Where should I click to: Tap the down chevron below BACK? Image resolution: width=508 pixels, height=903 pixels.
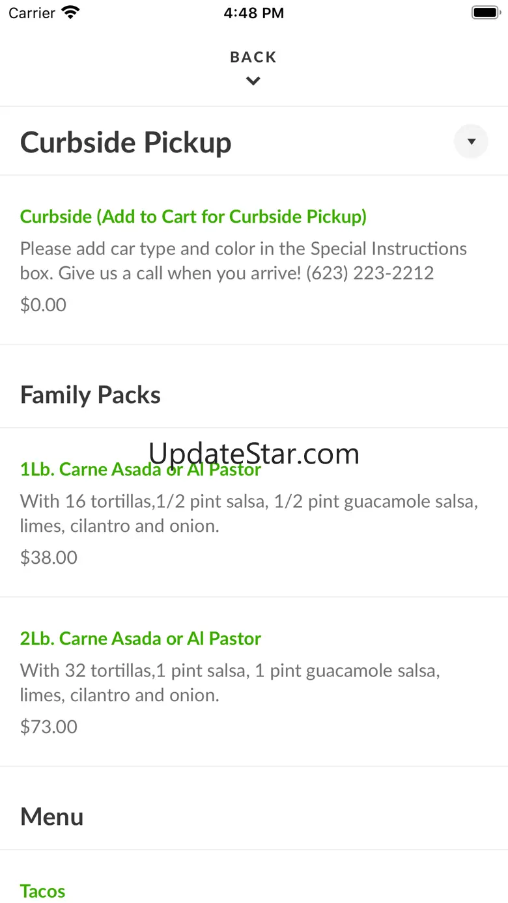click(x=253, y=81)
